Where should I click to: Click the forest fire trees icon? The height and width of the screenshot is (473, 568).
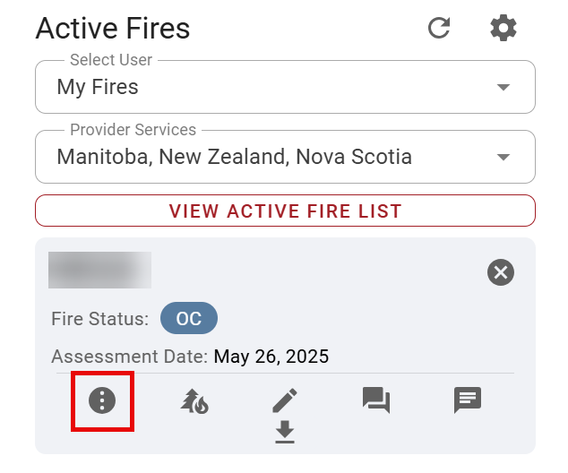(194, 400)
